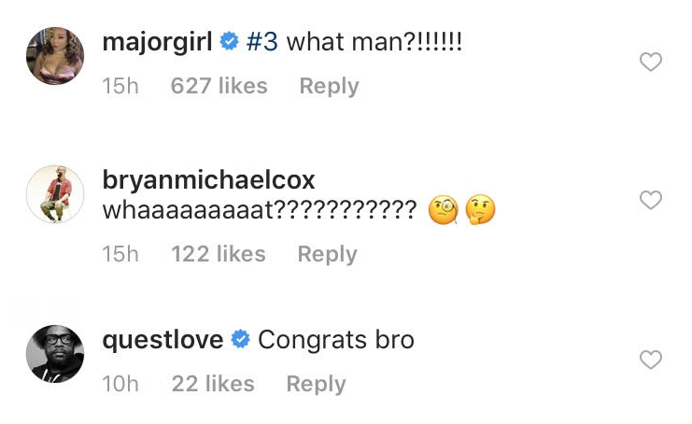Click questlove's profile avatar

[55, 354]
